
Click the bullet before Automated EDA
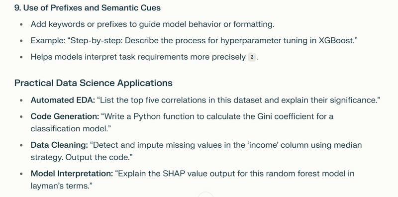pos(21,100)
